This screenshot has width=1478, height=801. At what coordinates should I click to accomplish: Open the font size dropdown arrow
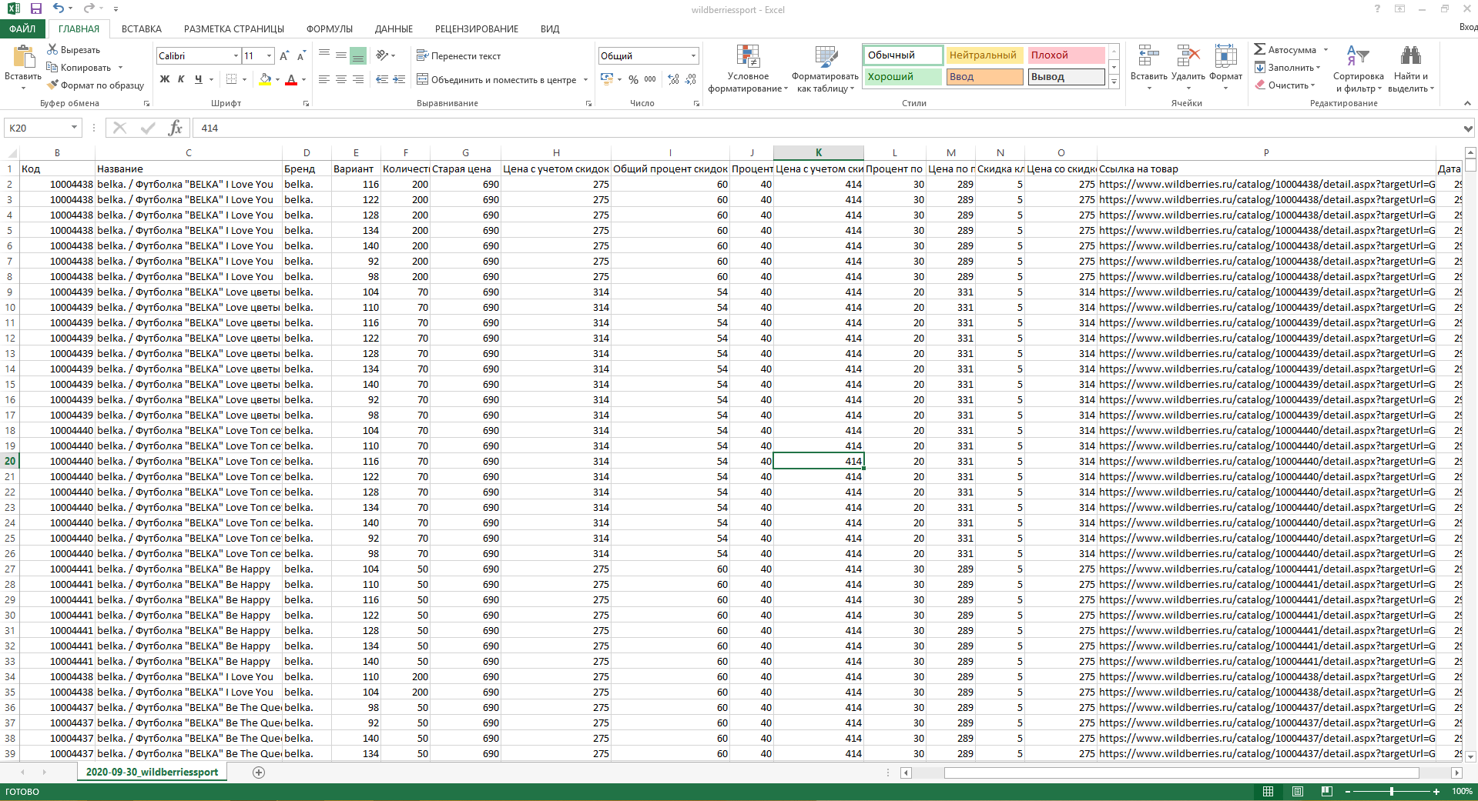click(269, 55)
